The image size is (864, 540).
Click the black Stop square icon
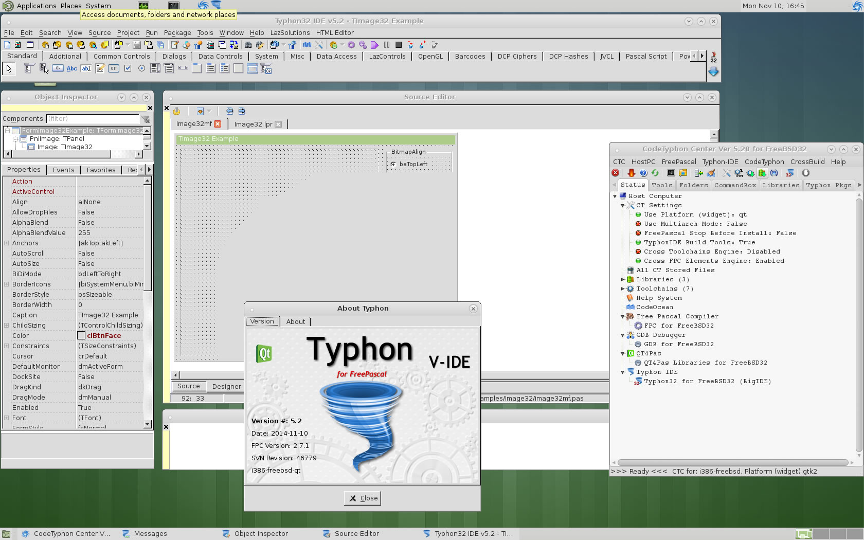[x=398, y=45]
